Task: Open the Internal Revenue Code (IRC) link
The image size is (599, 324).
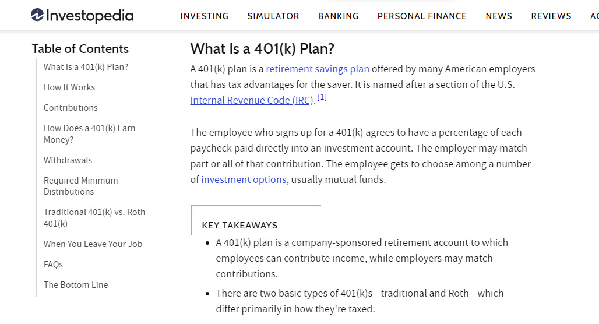Action: coord(252,100)
